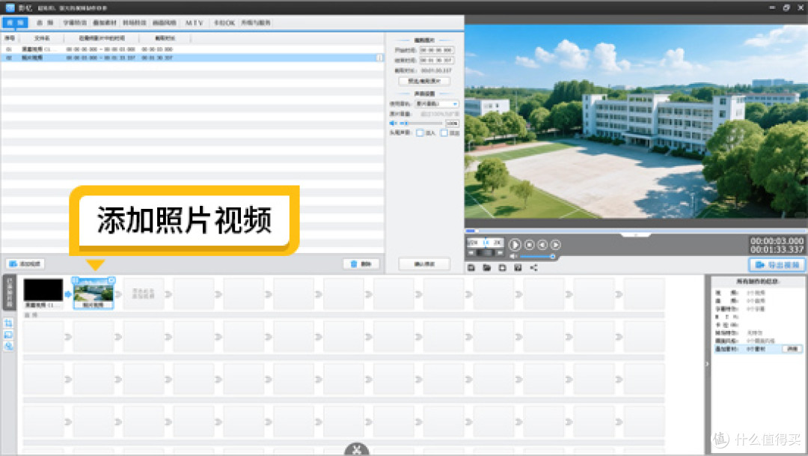Click the new project icon under preview
This screenshot has height=456, width=808.
click(503, 268)
